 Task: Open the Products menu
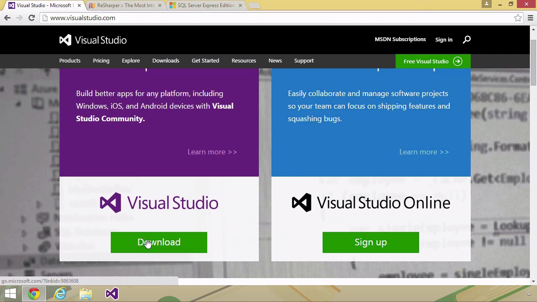(x=70, y=61)
